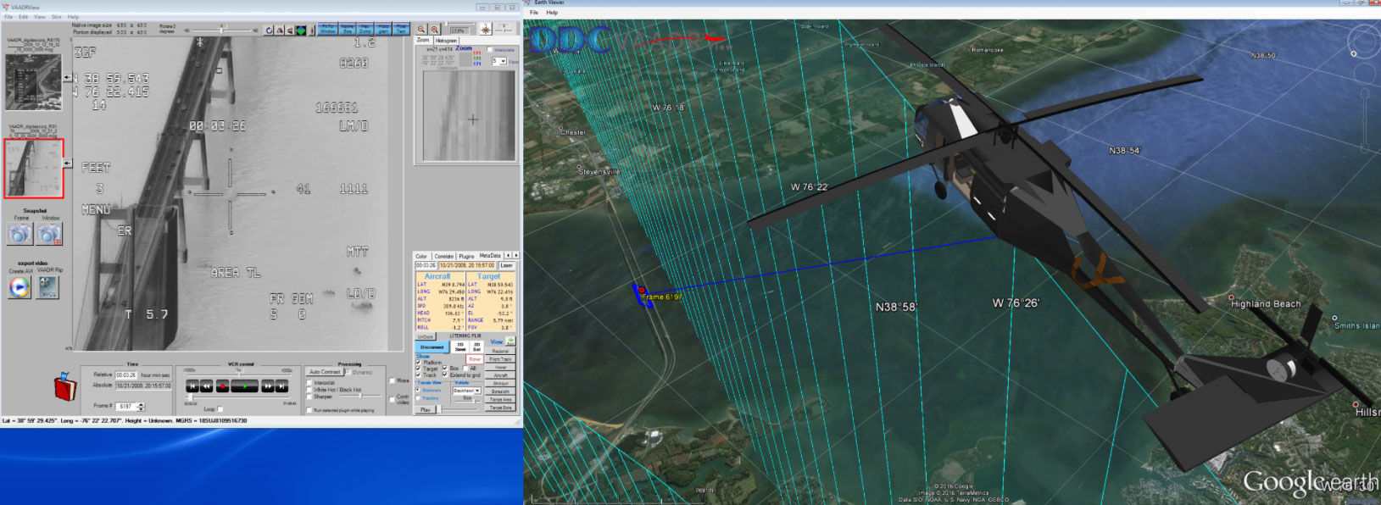Click the Auto Contrast button
The height and width of the screenshot is (505, 1381).
(325, 372)
